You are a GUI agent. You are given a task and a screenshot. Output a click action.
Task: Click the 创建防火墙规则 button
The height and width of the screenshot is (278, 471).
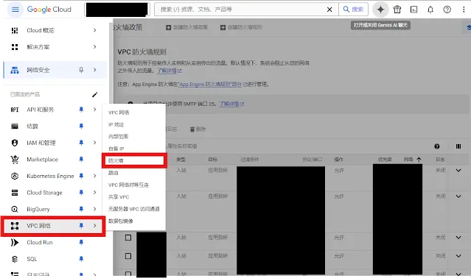241,27
